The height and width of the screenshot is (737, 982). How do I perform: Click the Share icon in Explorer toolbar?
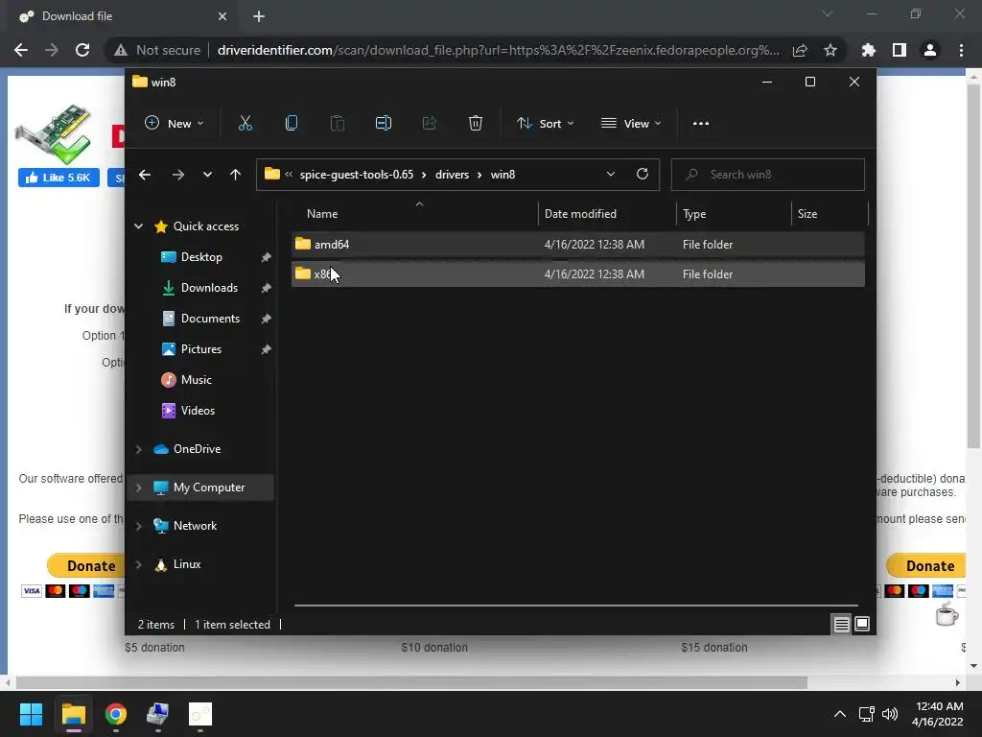pos(430,124)
